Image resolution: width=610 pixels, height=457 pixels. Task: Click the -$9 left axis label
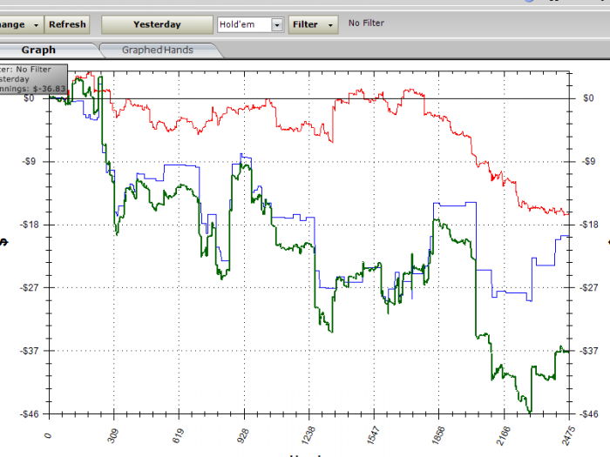click(29, 161)
